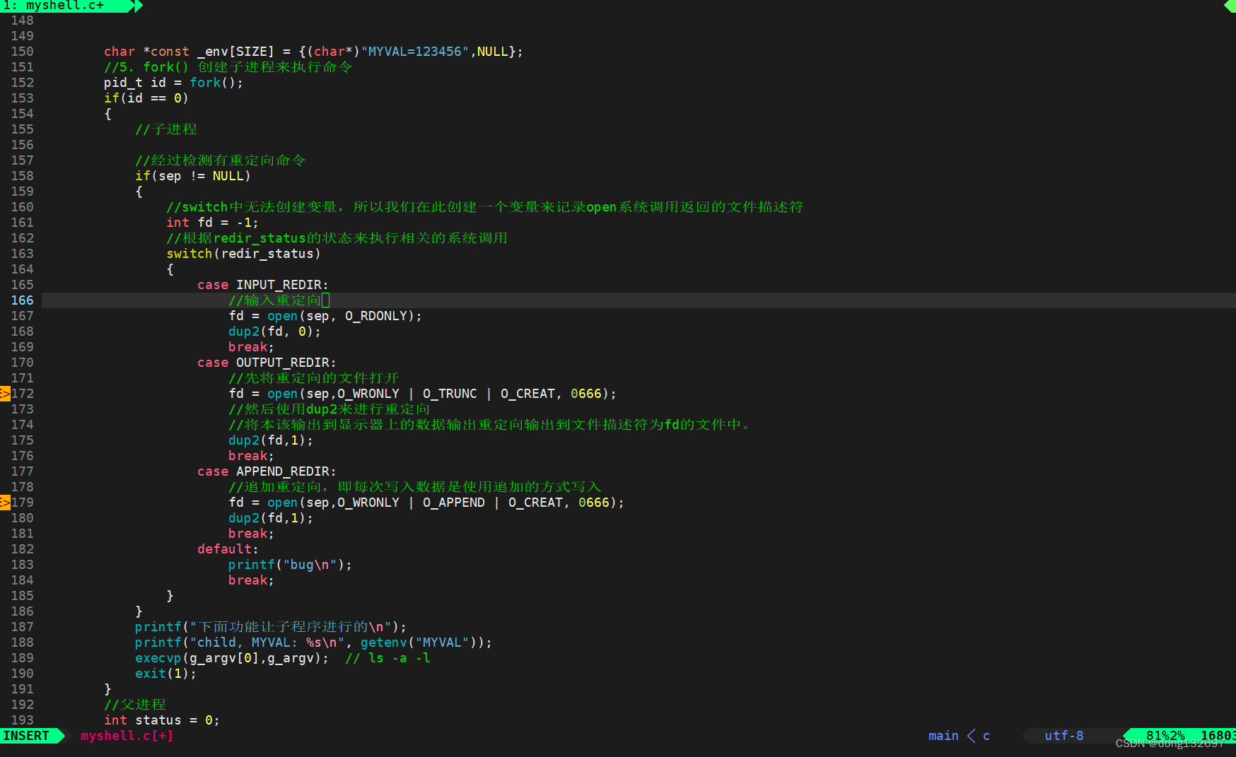Click on switch(redir_status) statement
The height and width of the screenshot is (757, 1236).
click(x=244, y=254)
